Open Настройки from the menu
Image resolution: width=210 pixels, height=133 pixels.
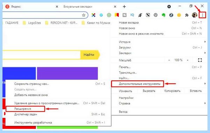(159, 98)
